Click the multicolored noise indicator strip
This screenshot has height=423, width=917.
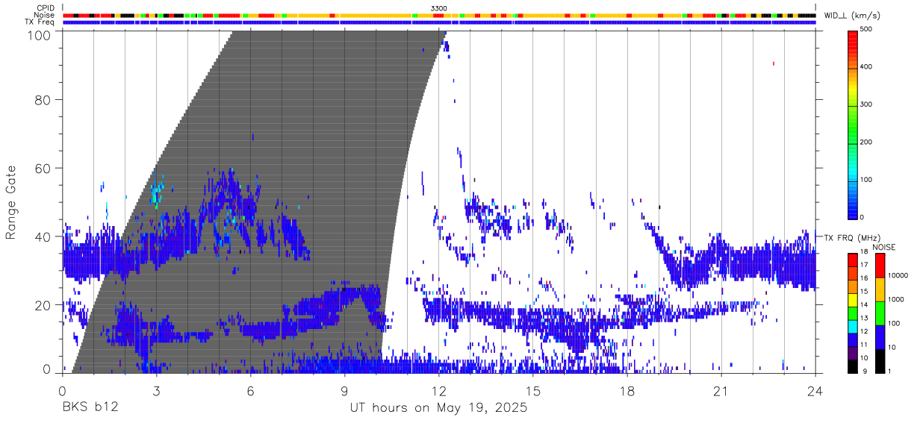coord(439,15)
